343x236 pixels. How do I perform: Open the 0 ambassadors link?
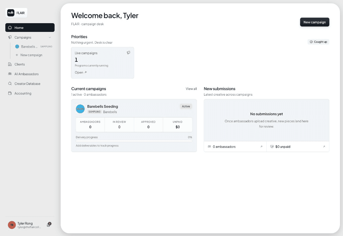(x=235, y=146)
